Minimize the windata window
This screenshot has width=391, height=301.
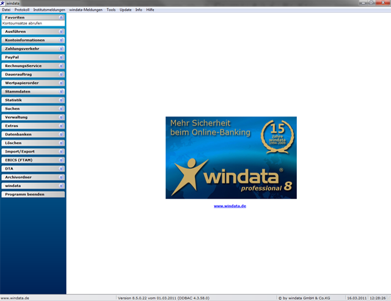[363, 2]
